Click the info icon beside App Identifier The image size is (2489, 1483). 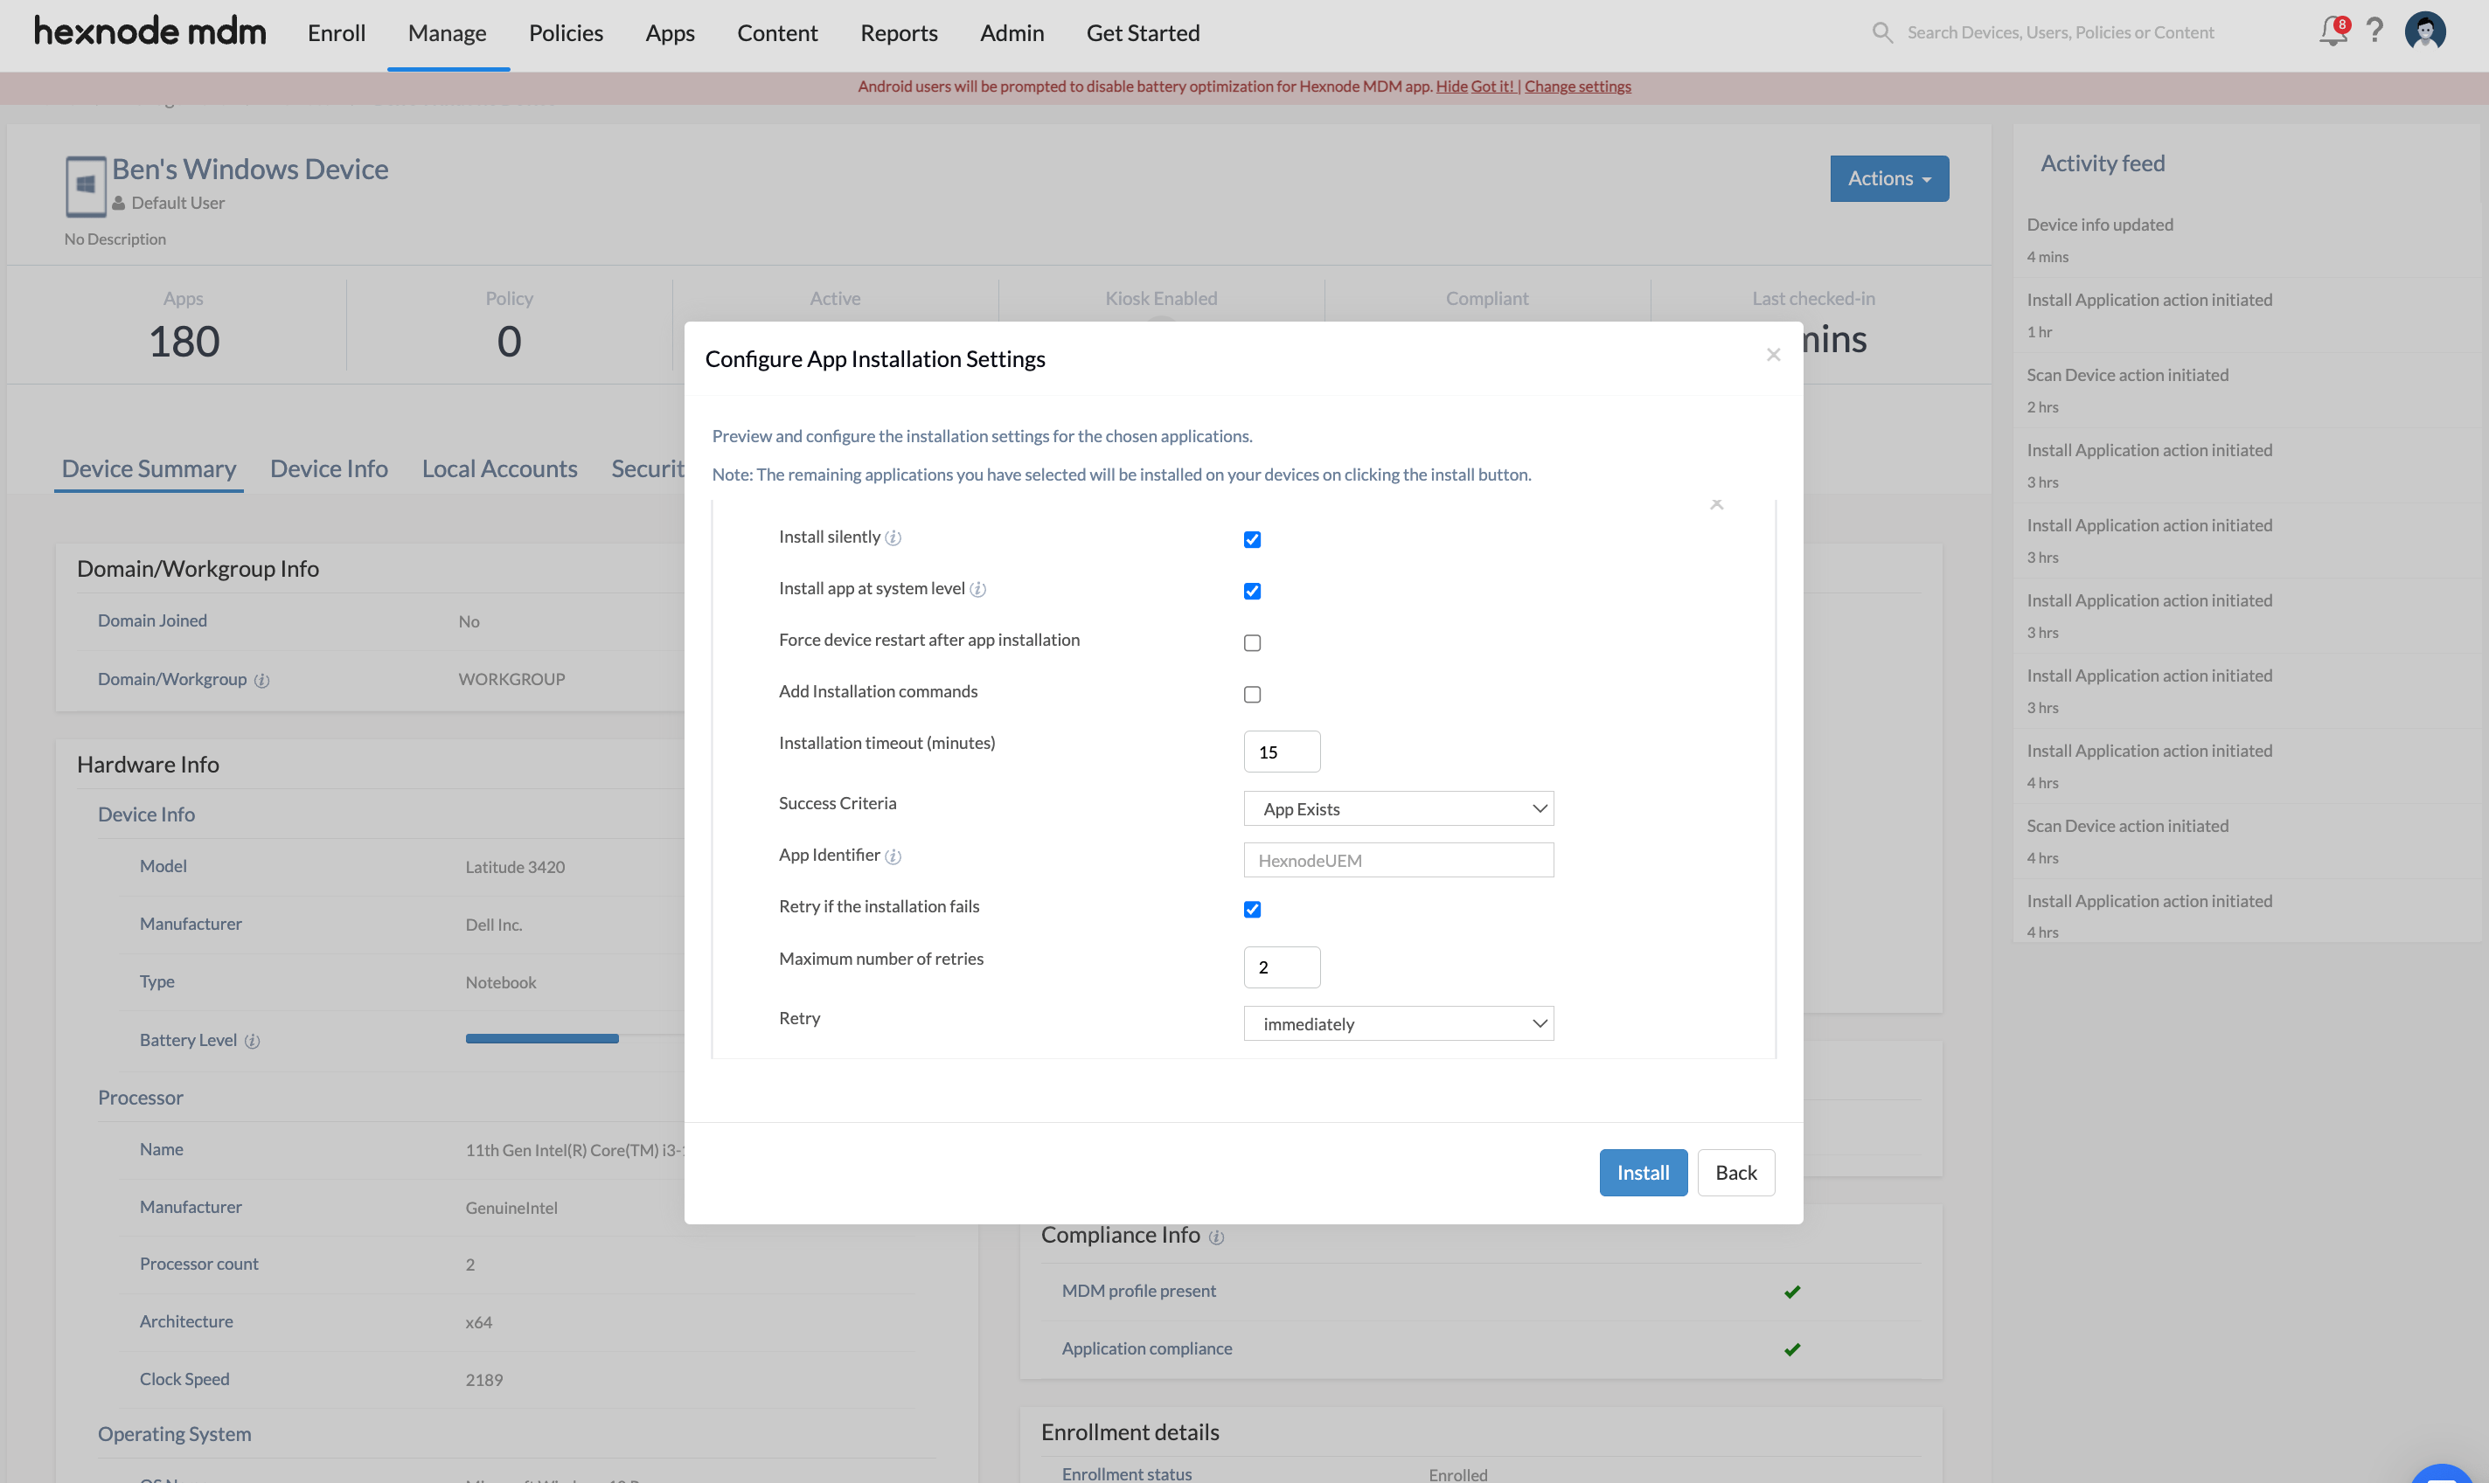893,856
